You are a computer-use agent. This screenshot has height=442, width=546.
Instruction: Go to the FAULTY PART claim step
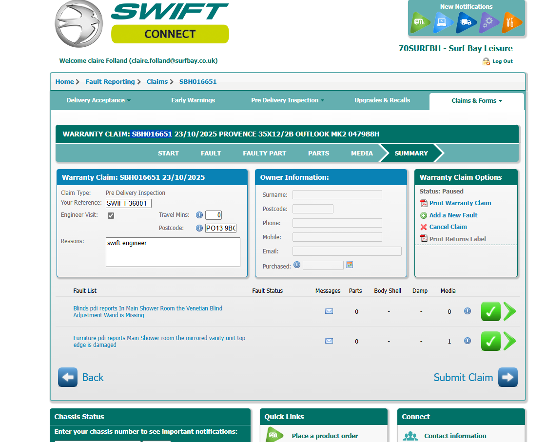tap(264, 153)
